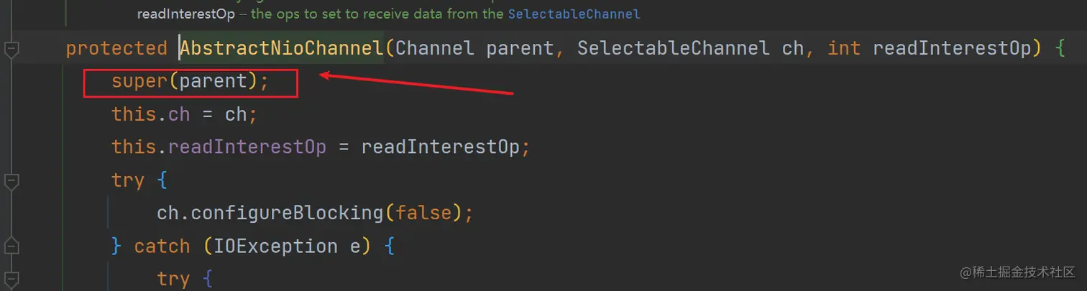1087x291 pixels.
Task: Click the protected keyword
Action: (116, 48)
